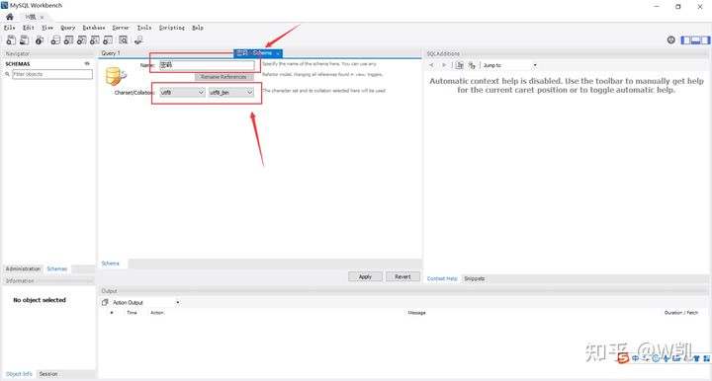This screenshot has width=712, height=381.
Task: Open the utf8_bin collation dropdown
Action: pos(231,93)
